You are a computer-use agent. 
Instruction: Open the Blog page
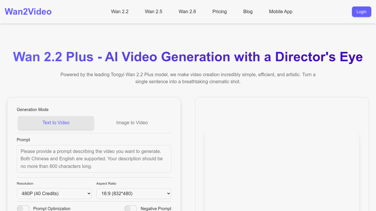(x=248, y=12)
